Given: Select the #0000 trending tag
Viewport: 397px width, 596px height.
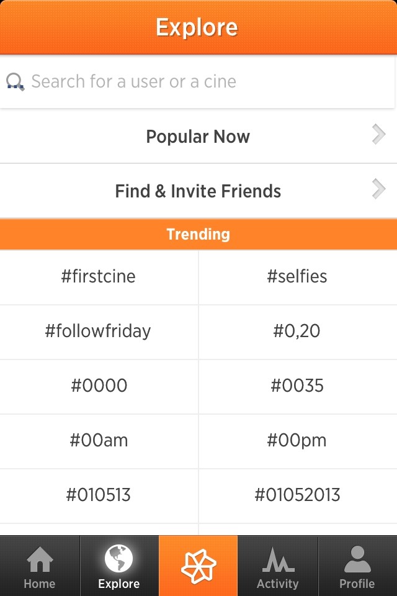Looking at the screenshot, I should (99, 386).
